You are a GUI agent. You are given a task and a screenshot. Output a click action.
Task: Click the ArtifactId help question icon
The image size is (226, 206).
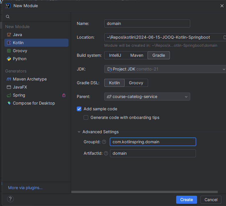pyautogui.click(x=106, y=153)
